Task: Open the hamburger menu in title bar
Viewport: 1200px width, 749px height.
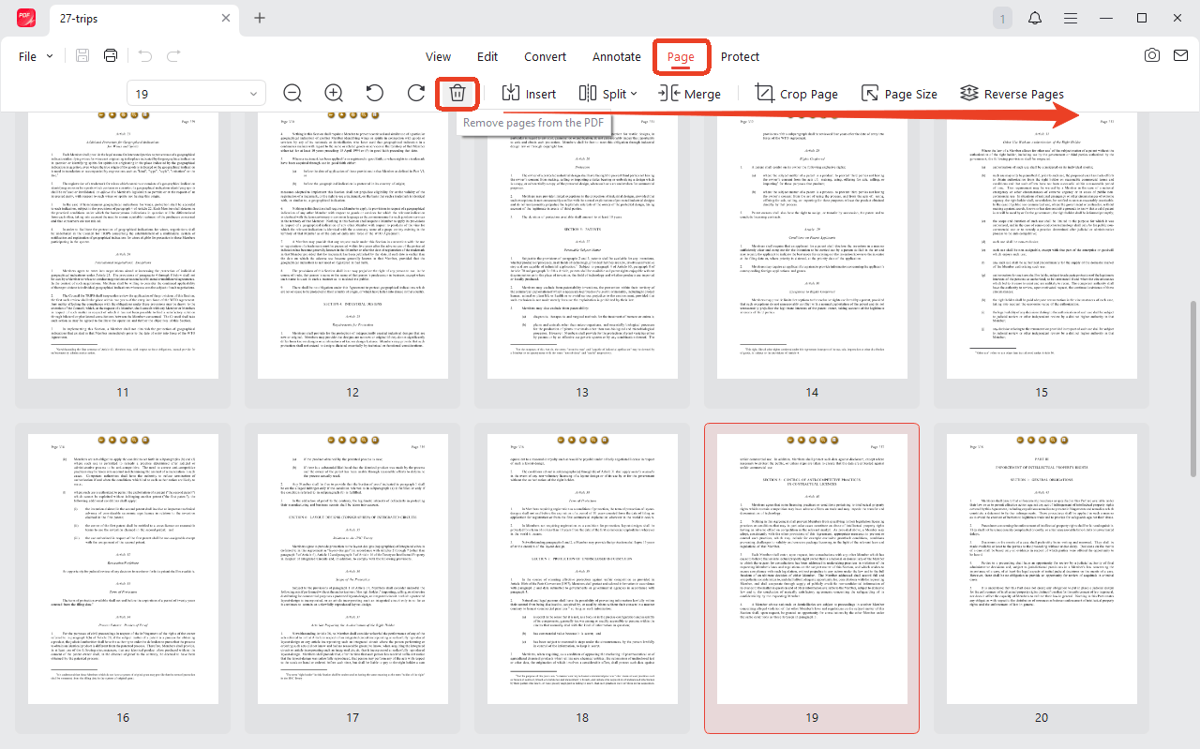Action: (x=1071, y=18)
